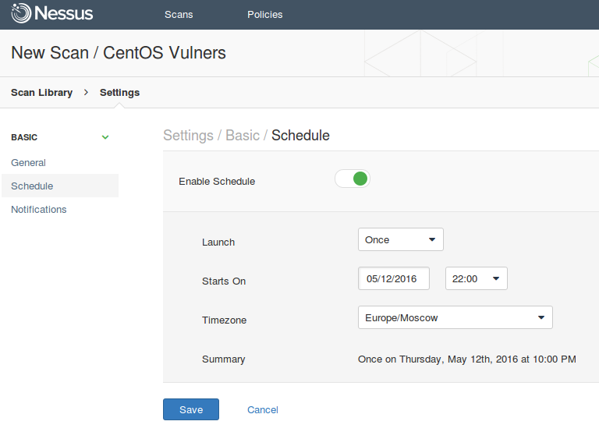This screenshot has width=599, height=446.
Task: Click the Summary schedule text
Action: point(467,359)
